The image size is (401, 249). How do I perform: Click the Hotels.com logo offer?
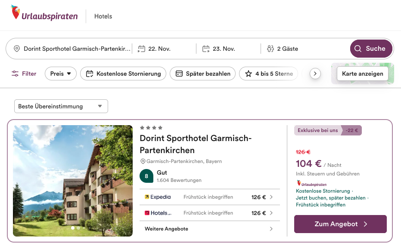pos(158,213)
